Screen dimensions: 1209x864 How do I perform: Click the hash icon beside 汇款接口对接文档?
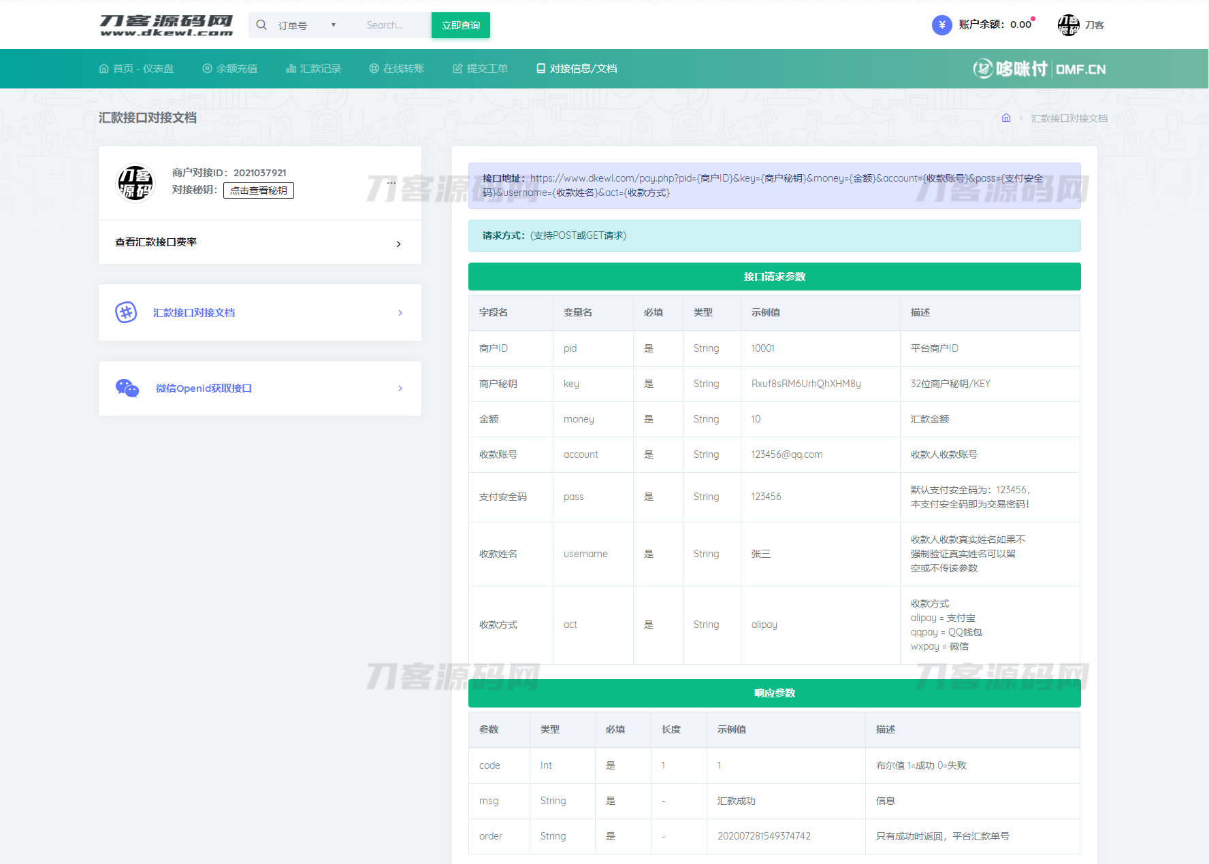pyautogui.click(x=126, y=312)
